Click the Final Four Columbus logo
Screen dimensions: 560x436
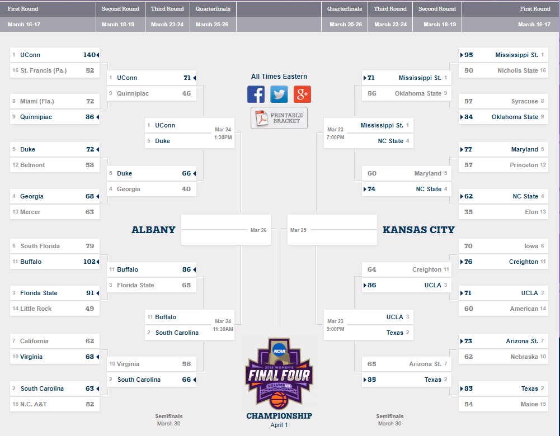pos(279,373)
